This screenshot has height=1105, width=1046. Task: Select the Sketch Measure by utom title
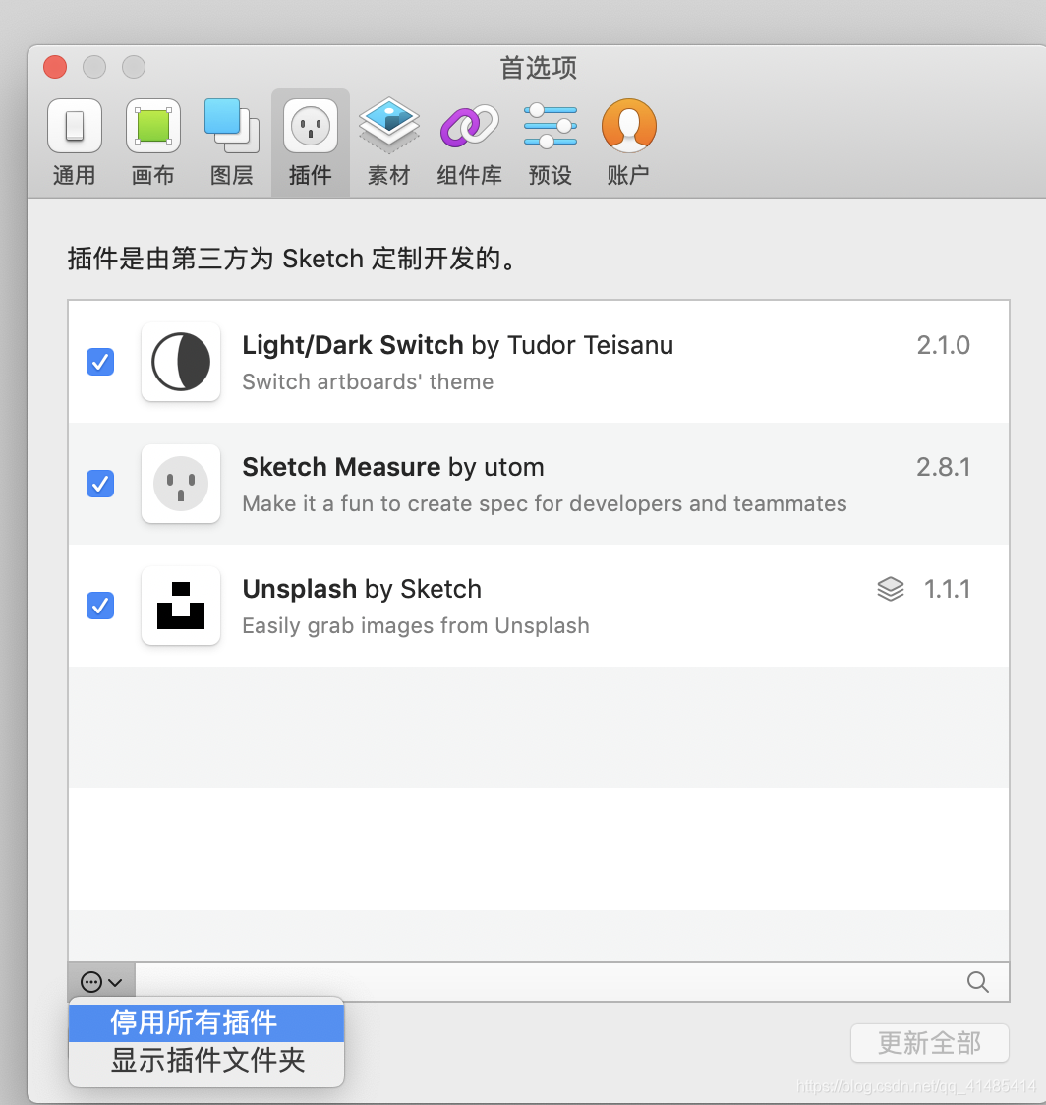click(393, 467)
